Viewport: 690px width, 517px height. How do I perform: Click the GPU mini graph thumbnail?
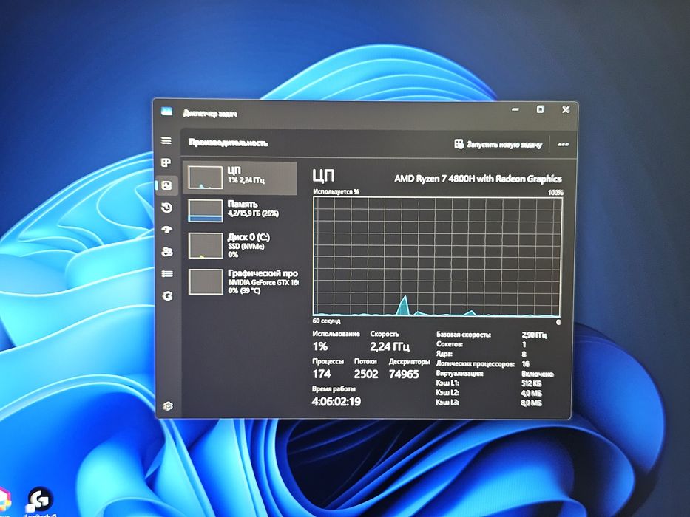[x=206, y=281]
